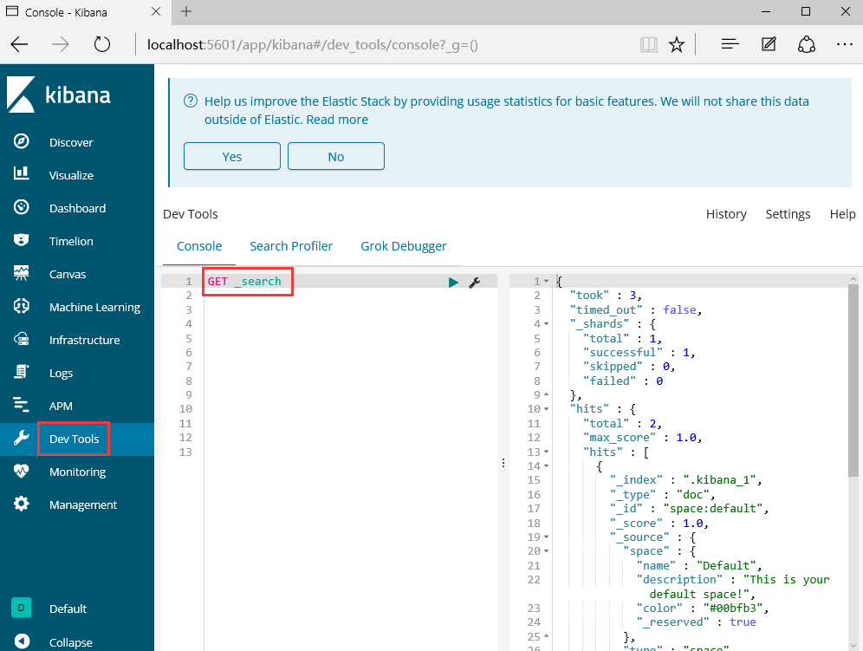Click Yes to share usage statistics
The height and width of the screenshot is (651, 863).
[x=231, y=156]
